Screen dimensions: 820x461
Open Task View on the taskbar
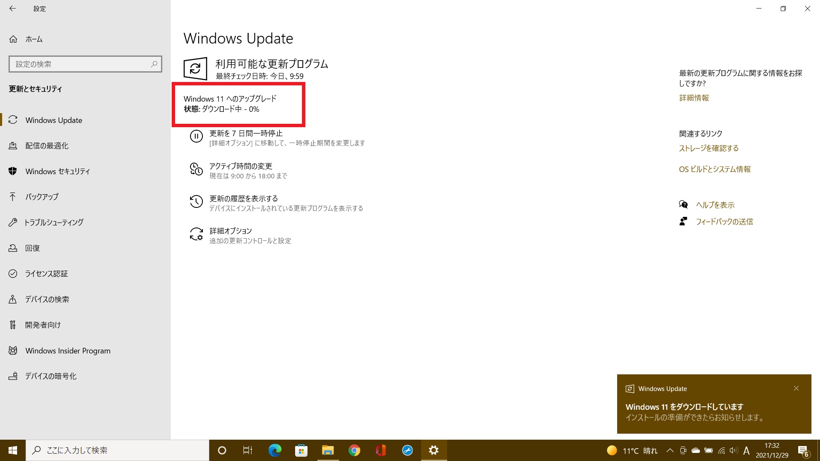click(x=247, y=450)
